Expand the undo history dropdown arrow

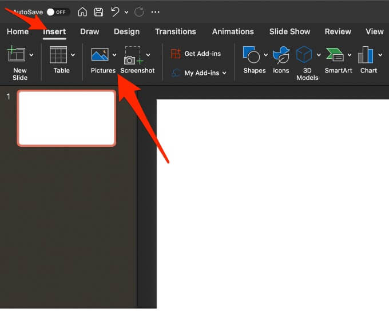click(x=126, y=12)
